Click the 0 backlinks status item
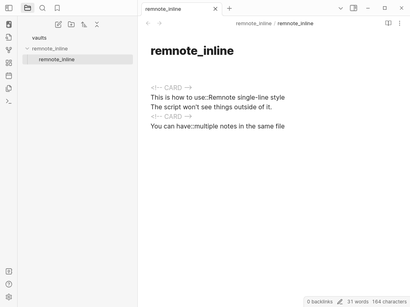 (320, 302)
